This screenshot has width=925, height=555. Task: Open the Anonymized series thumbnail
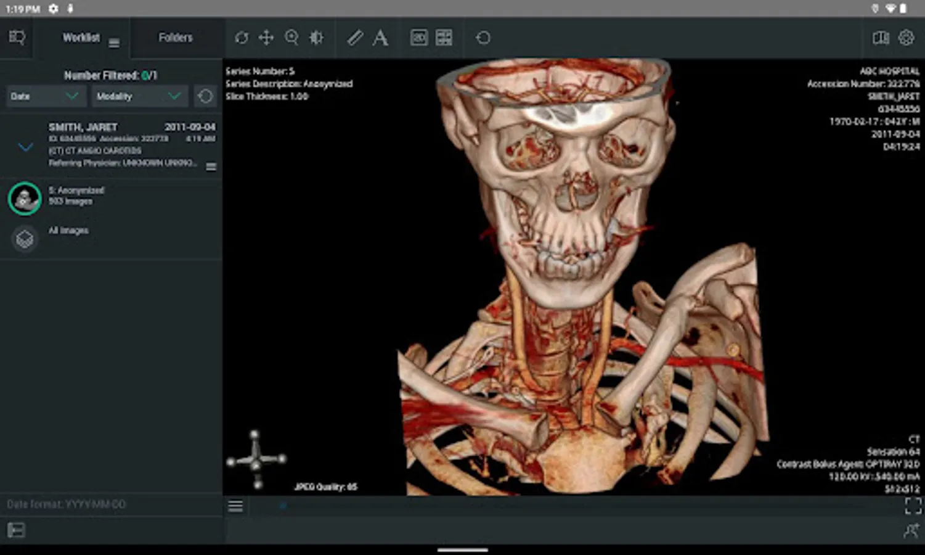(x=25, y=199)
